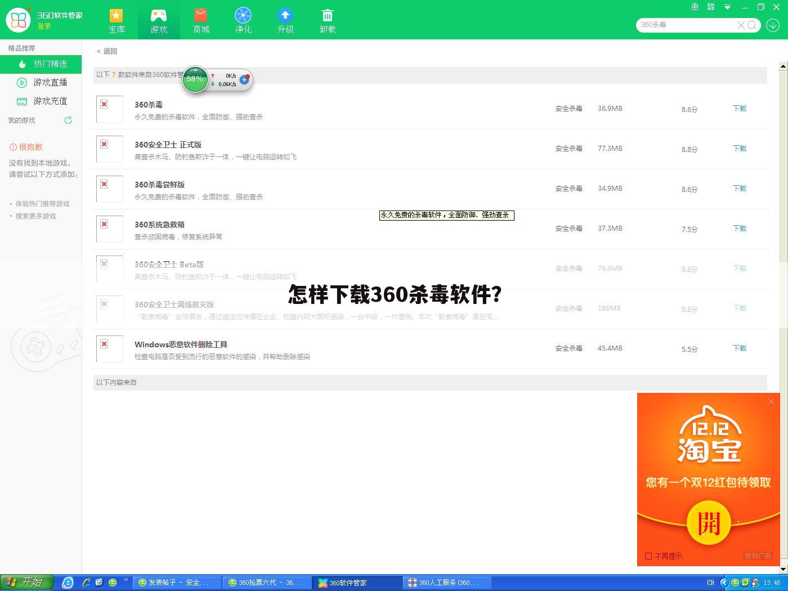Click the refresh icon beside 我的游戏

pos(68,120)
